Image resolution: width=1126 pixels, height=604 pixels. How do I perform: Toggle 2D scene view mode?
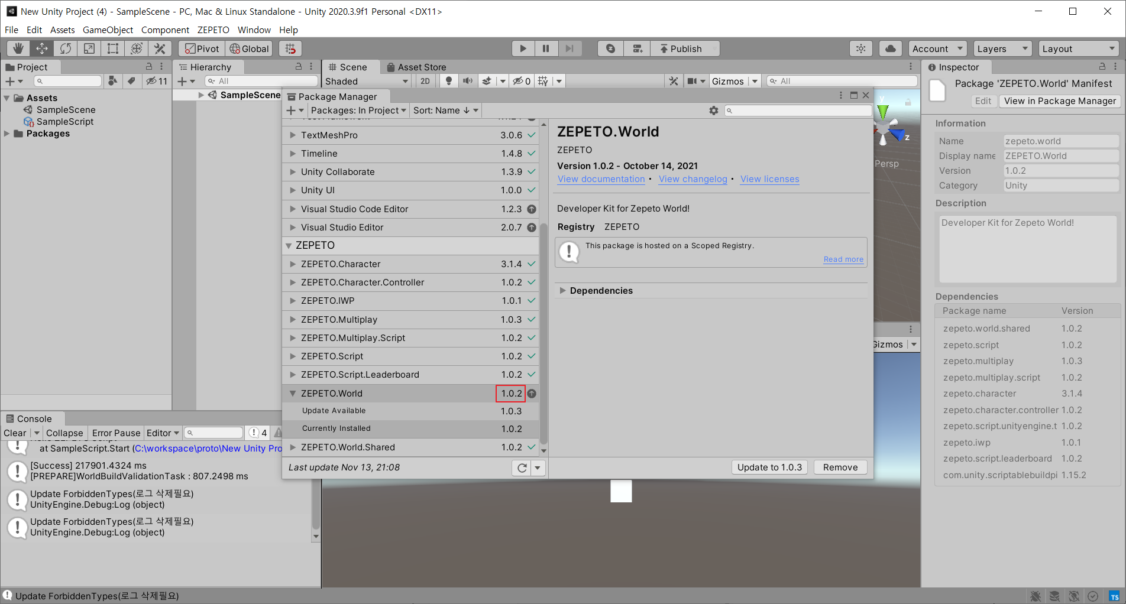pos(425,81)
